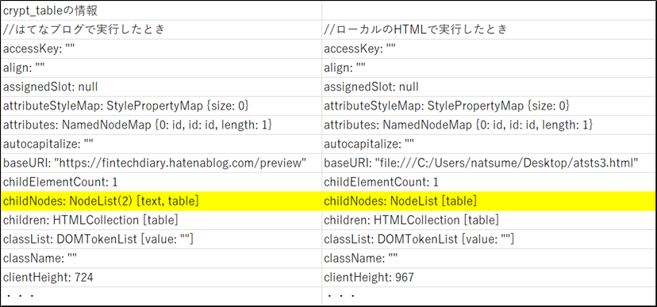657x307 pixels.
Task: Click the highlighted 'childNodes: NodeList(2) [text, table]' cell
Action: (161, 201)
